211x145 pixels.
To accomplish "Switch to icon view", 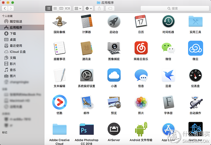I will click(x=49, y=8).
